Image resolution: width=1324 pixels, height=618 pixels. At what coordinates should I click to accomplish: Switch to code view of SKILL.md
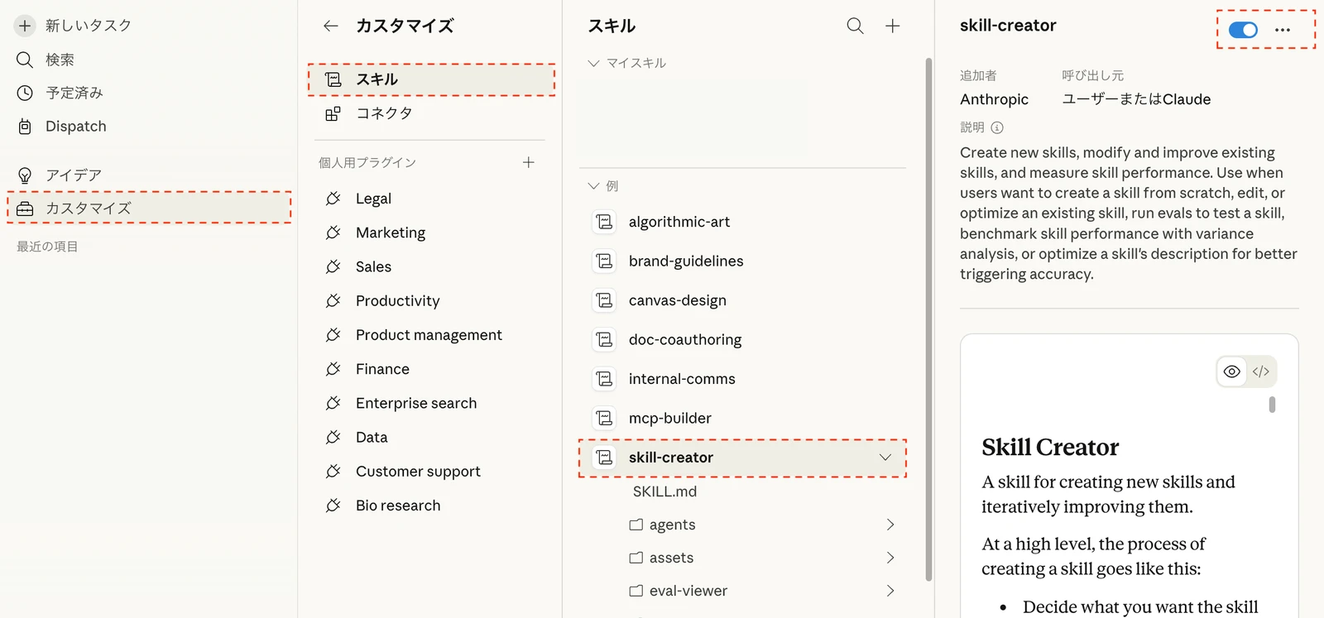pos(1260,371)
